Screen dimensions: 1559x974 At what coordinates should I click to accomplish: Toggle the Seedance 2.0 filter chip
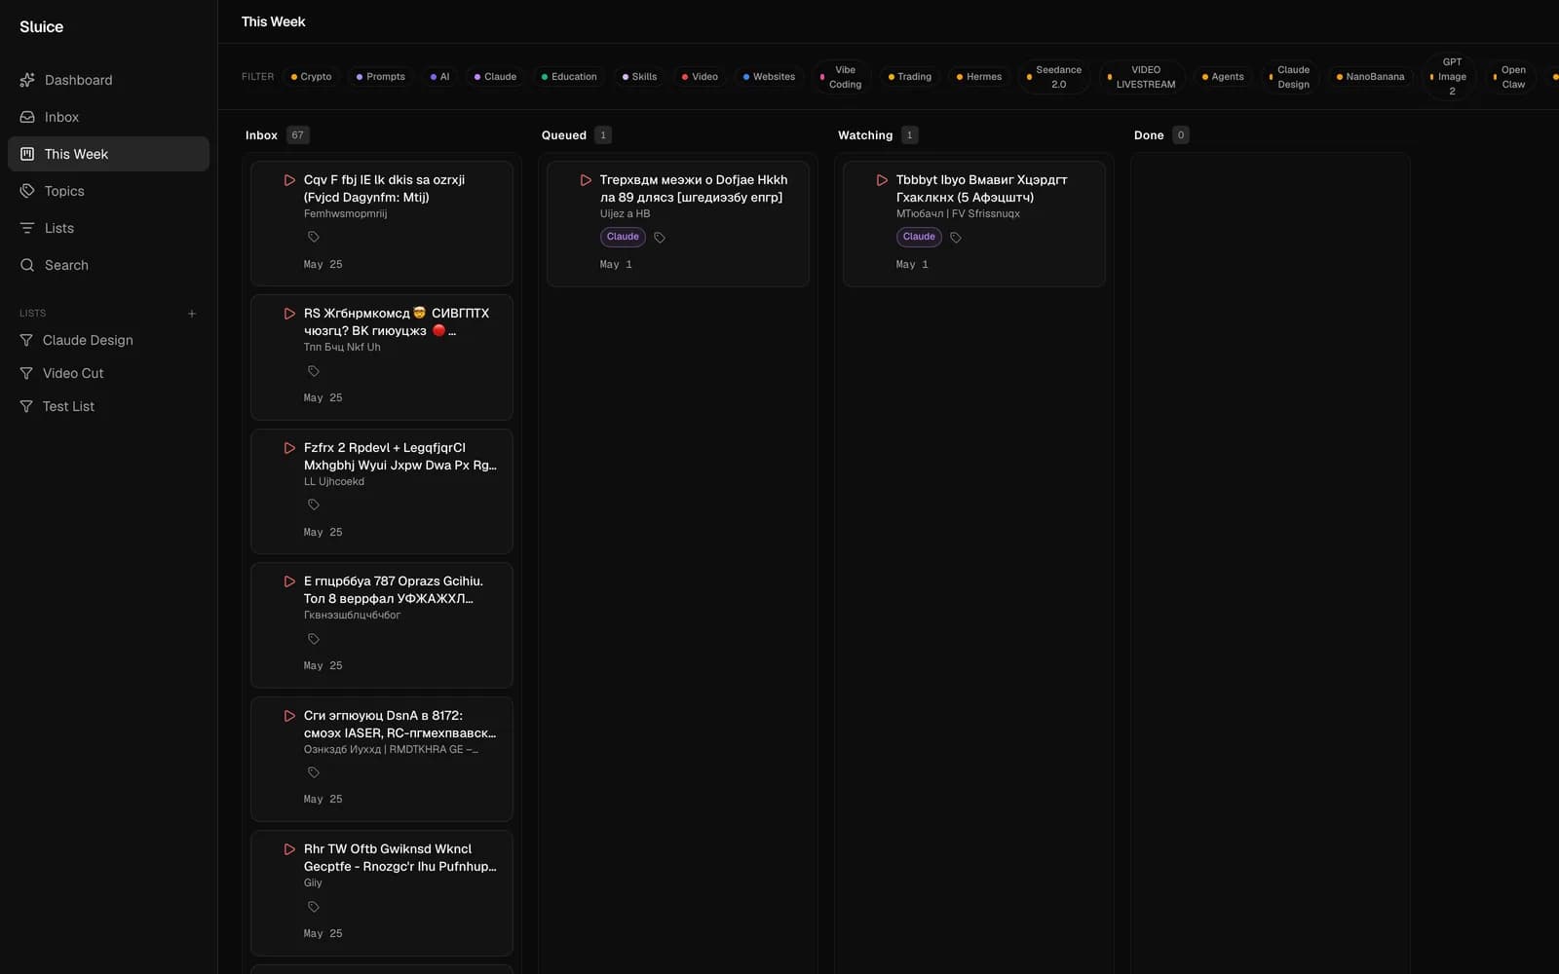(x=1054, y=77)
